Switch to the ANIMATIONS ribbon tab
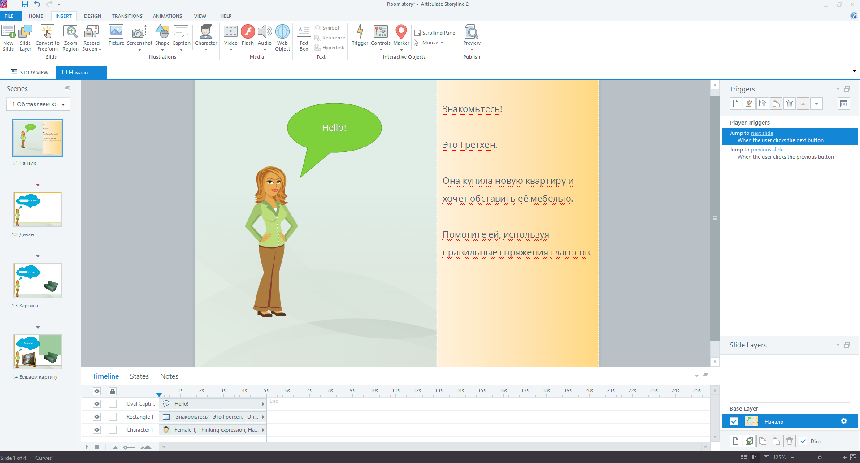 coord(167,16)
